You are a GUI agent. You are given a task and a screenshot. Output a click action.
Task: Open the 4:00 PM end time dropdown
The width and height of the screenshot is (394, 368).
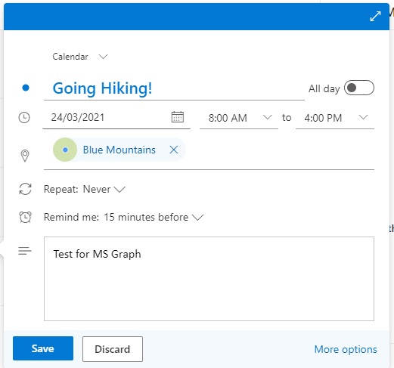(x=335, y=118)
